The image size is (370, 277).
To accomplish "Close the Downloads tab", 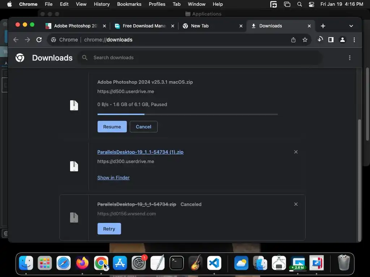I will pyautogui.click(x=309, y=26).
